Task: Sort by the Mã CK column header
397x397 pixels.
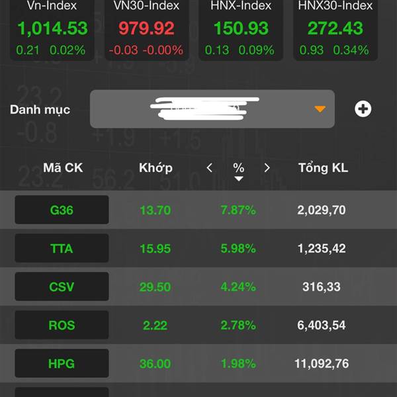Action: coord(63,168)
